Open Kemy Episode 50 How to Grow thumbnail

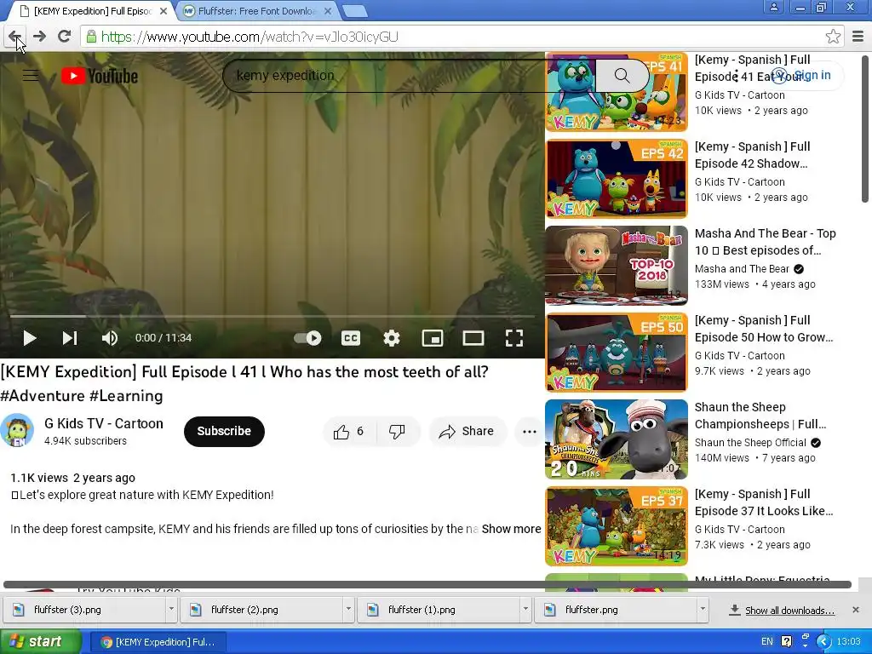coord(617,352)
